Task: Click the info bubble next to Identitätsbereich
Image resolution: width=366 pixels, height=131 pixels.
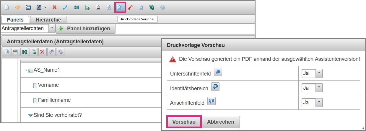Action: coord(215,87)
